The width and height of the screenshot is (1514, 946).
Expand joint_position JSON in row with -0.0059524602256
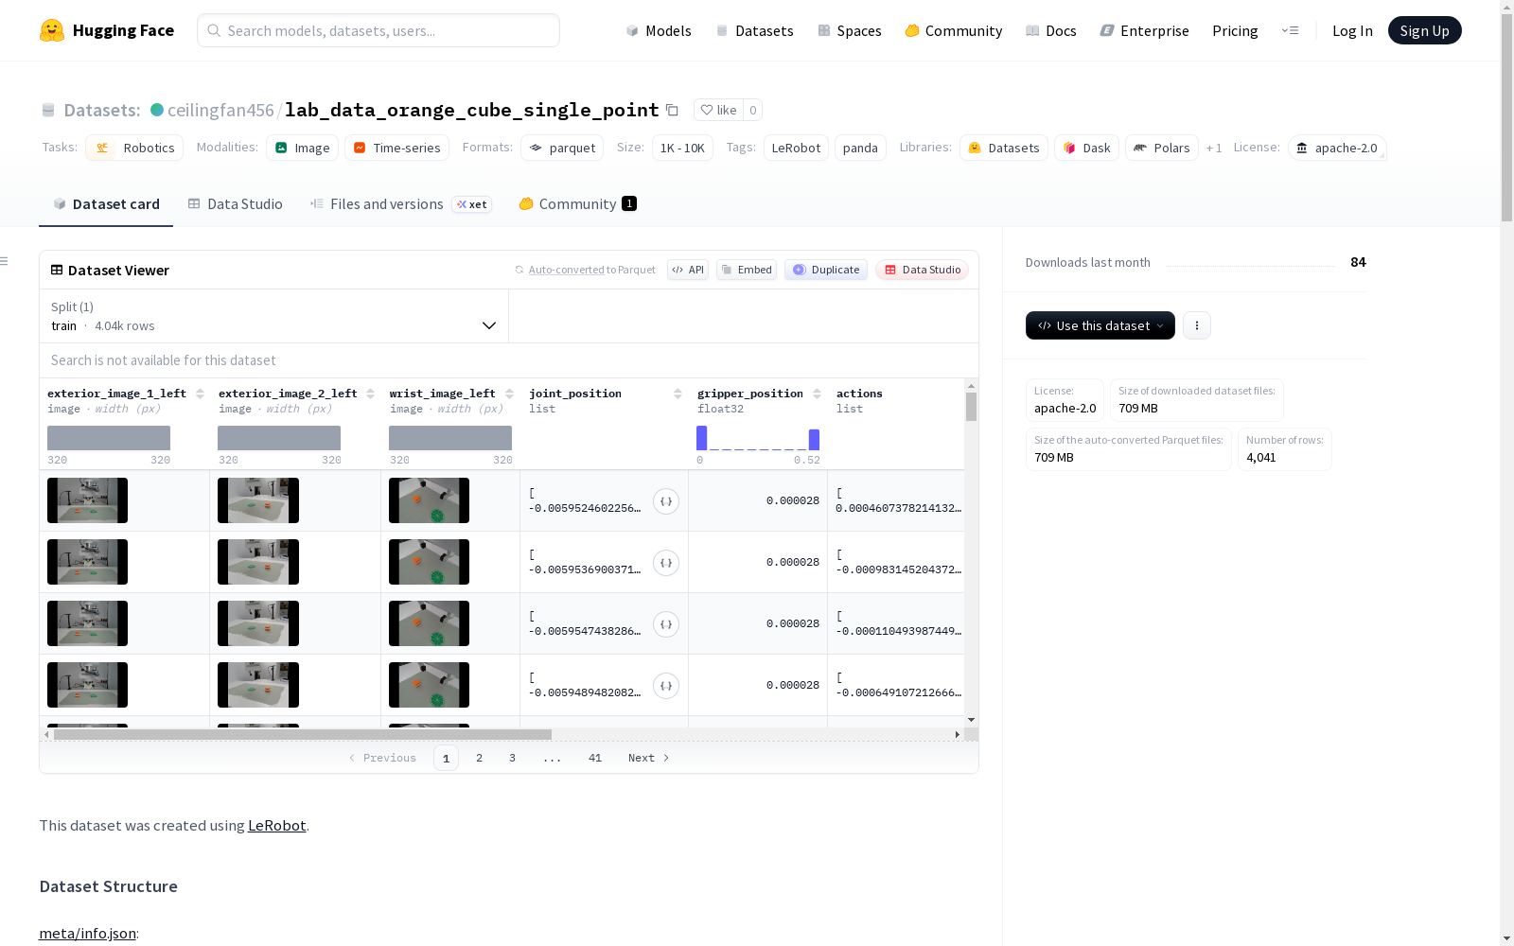[x=666, y=501]
